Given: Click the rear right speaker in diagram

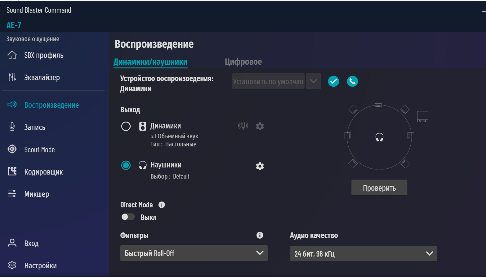Looking at the screenshot, I should tap(405, 163).
